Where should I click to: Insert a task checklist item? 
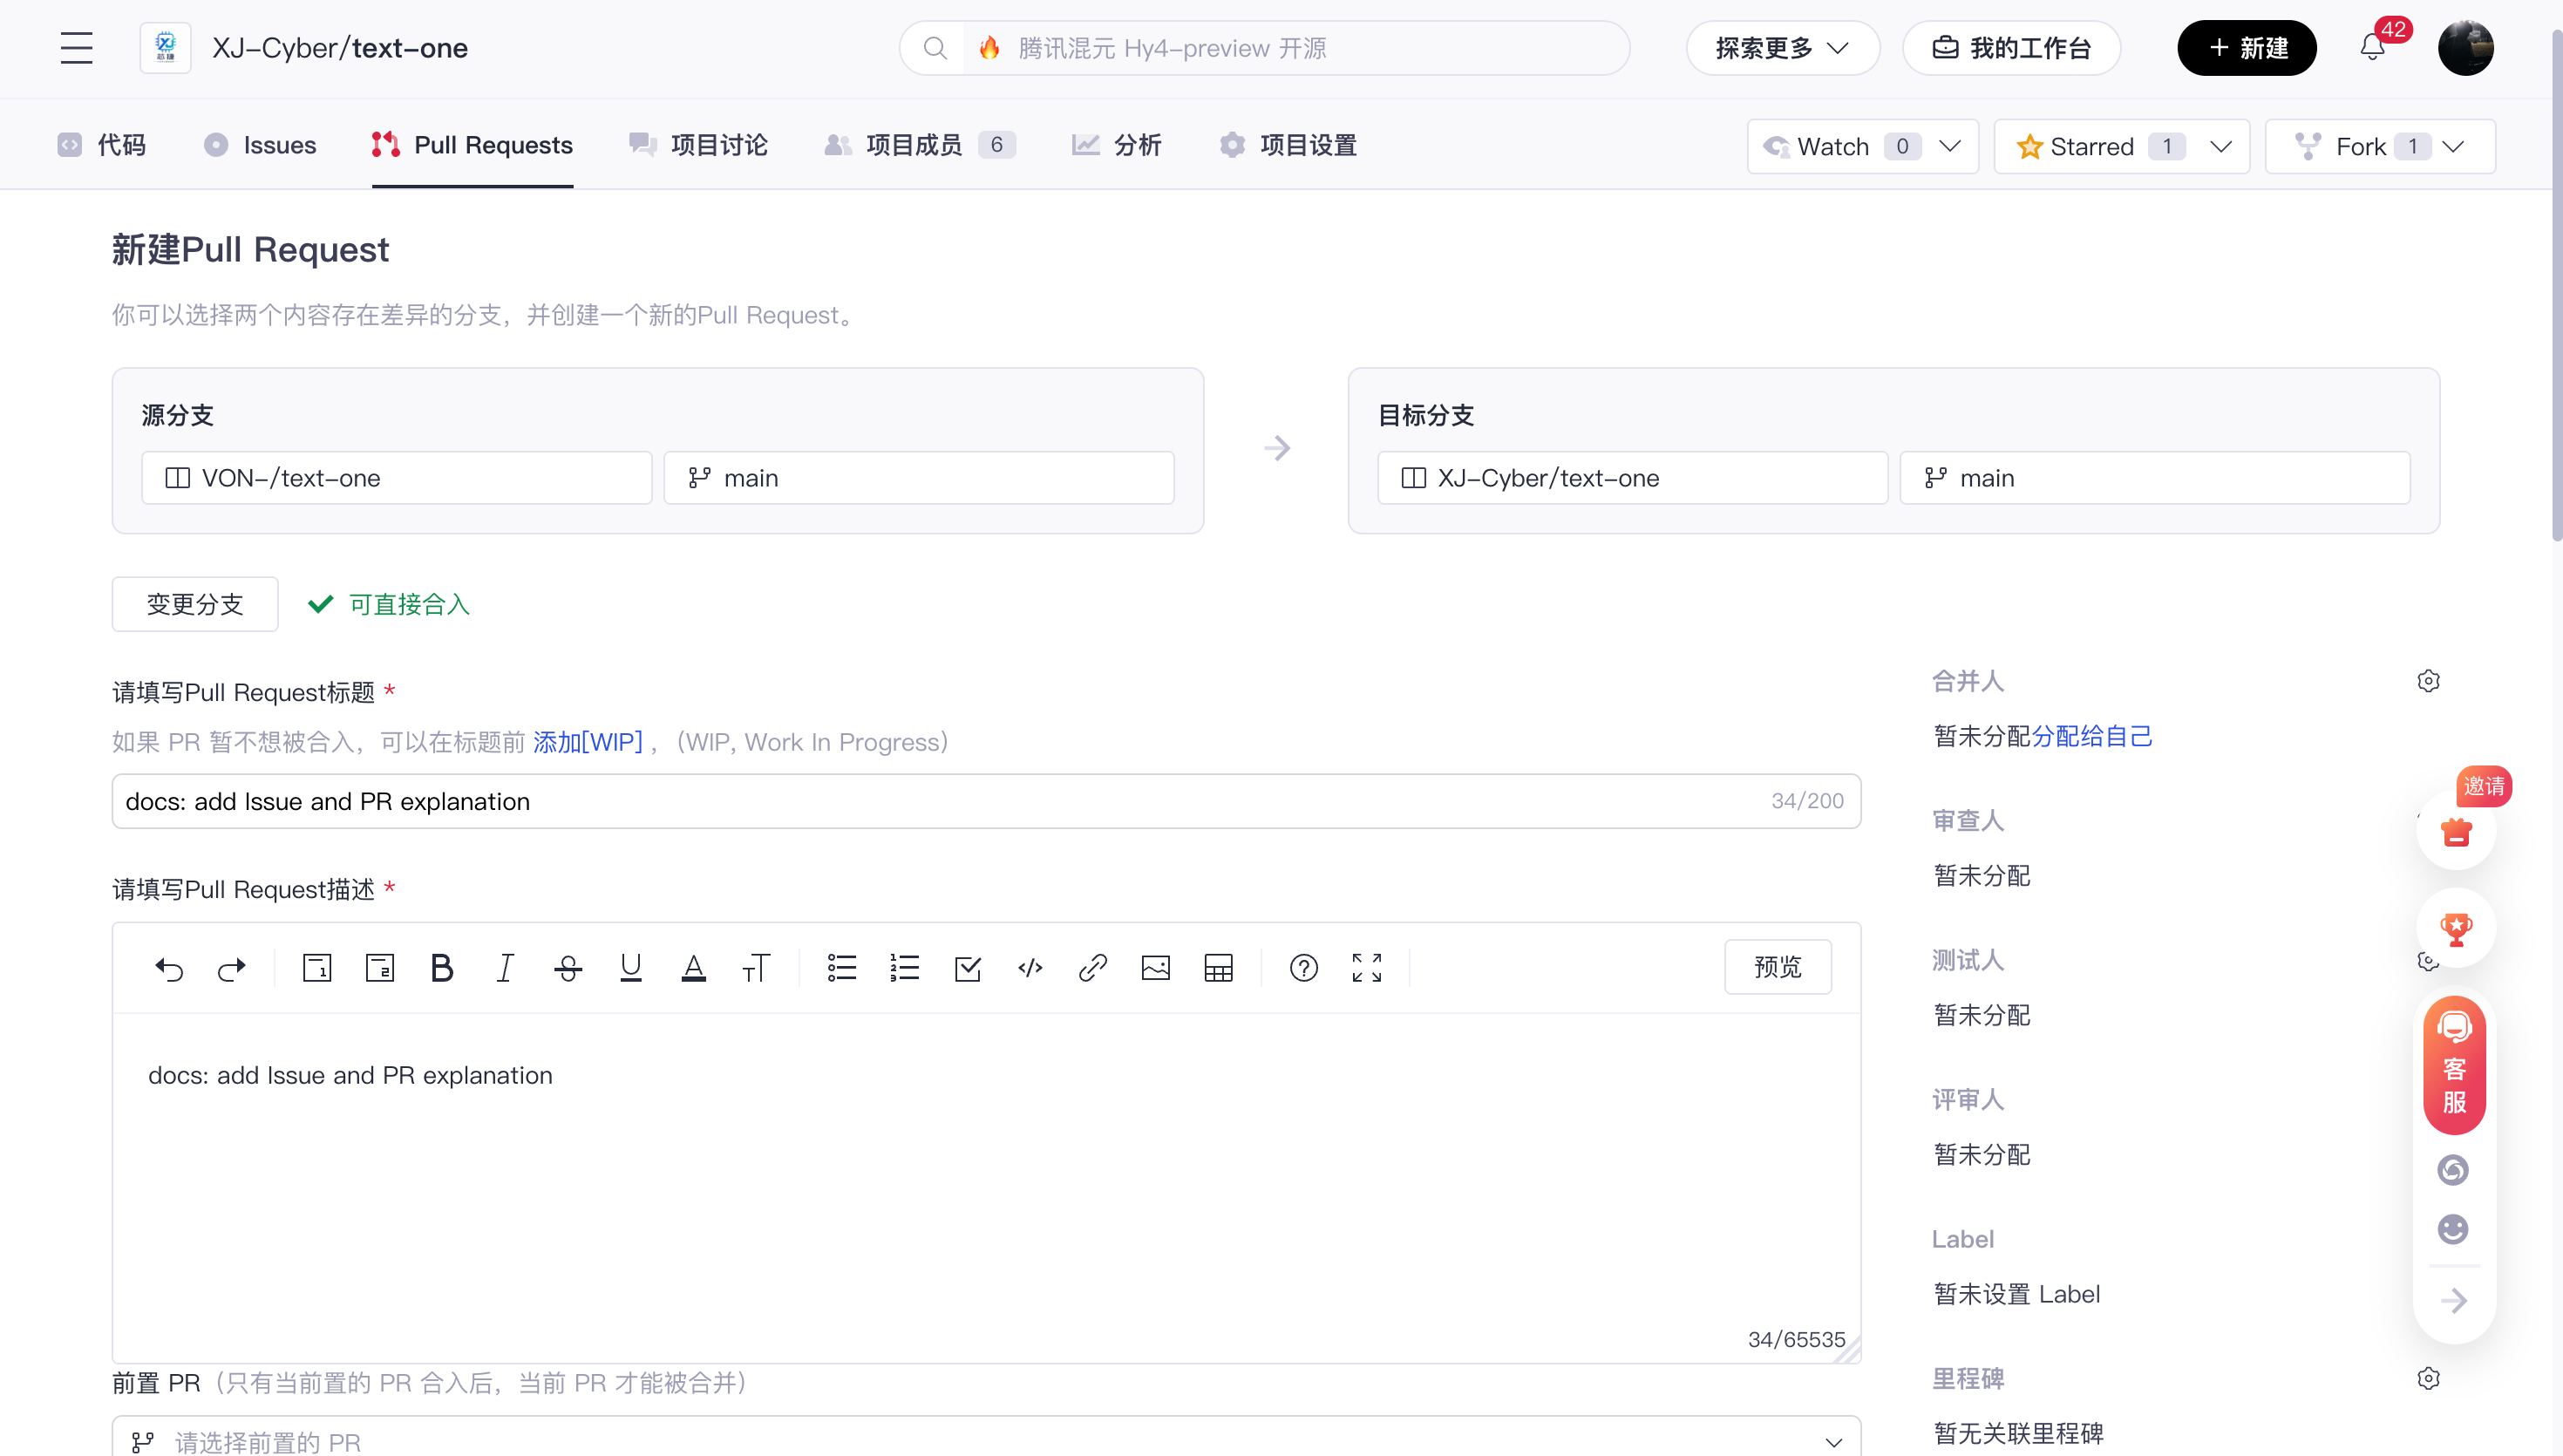pyautogui.click(x=968, y=968)
